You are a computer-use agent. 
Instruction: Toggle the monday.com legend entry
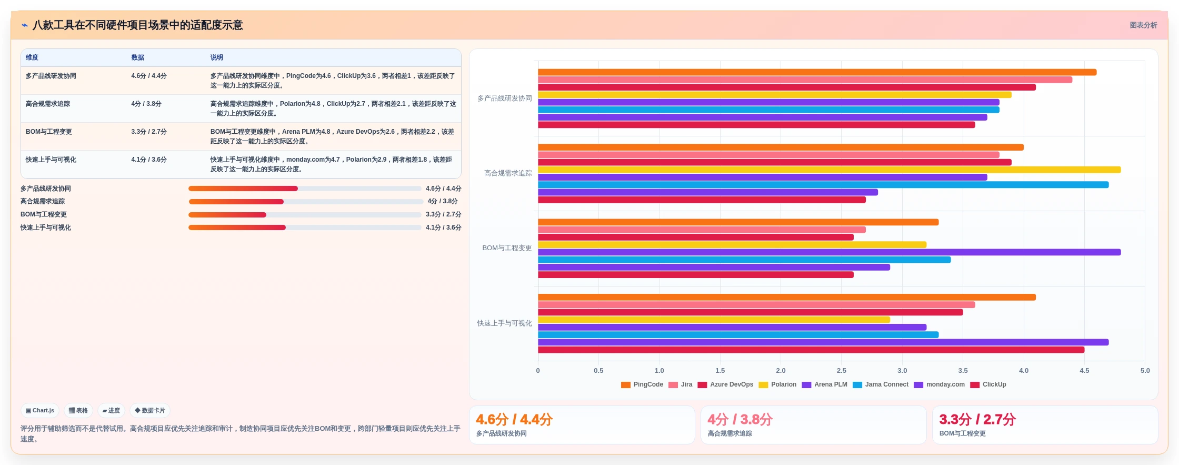coord(939,385)
